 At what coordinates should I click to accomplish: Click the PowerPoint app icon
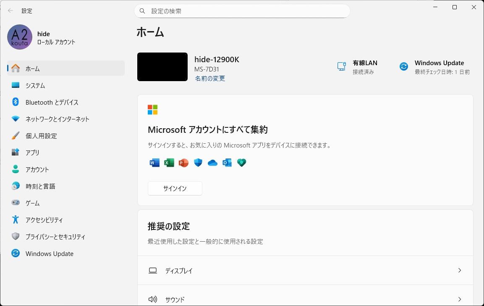[x=183, y=163]
